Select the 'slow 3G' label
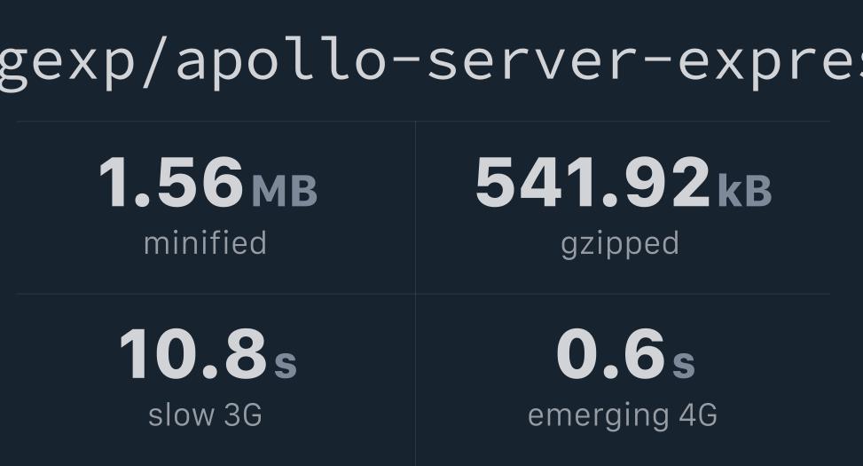Image resolution: width=863 pixels, height=466 pixels. click(205, 415)
